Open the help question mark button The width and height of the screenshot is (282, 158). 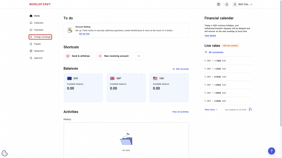point(271,151)
